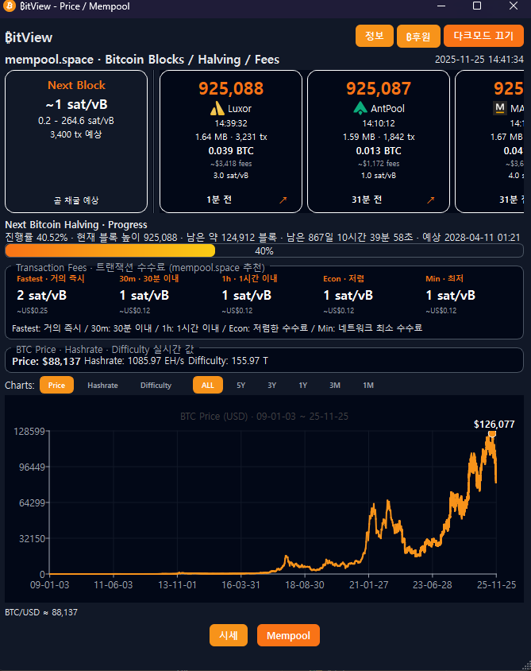Click the AntPool pool name
The width and height of the screenshot is (531, 671).
coord(387,109)
